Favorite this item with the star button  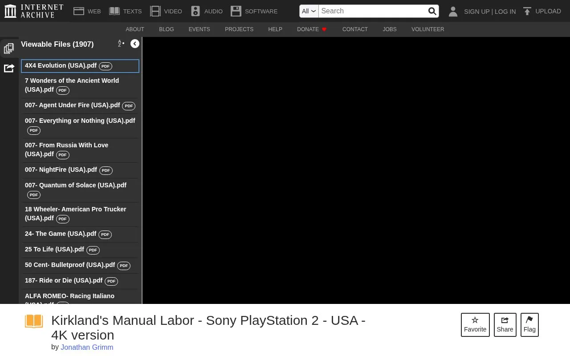tap(475, 325)
